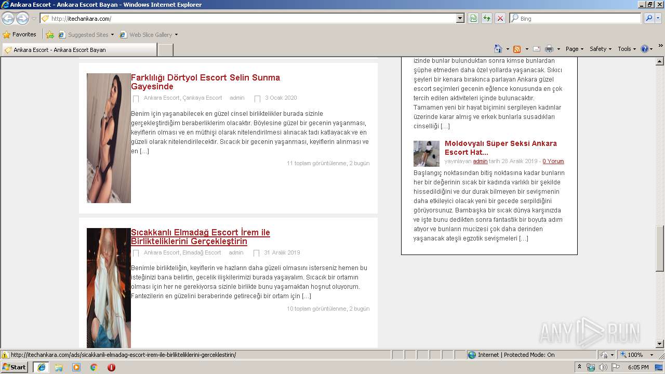The image size is (665, 374).
Task: Click the scrollbar up arrow
Action: pyautogui.click(x=660, y=61)
